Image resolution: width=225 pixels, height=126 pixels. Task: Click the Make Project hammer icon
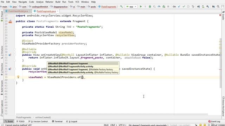point(121,7)
